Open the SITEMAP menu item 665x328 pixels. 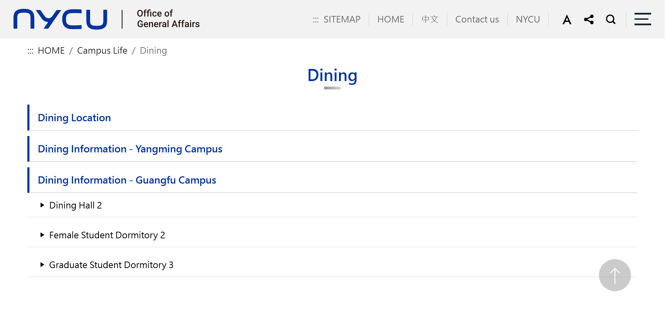tap(342, 19)
